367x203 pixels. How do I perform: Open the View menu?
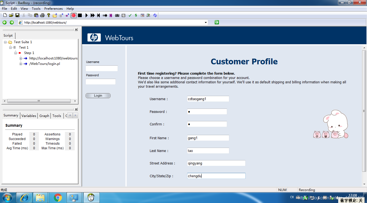click(x=24, y=9)
